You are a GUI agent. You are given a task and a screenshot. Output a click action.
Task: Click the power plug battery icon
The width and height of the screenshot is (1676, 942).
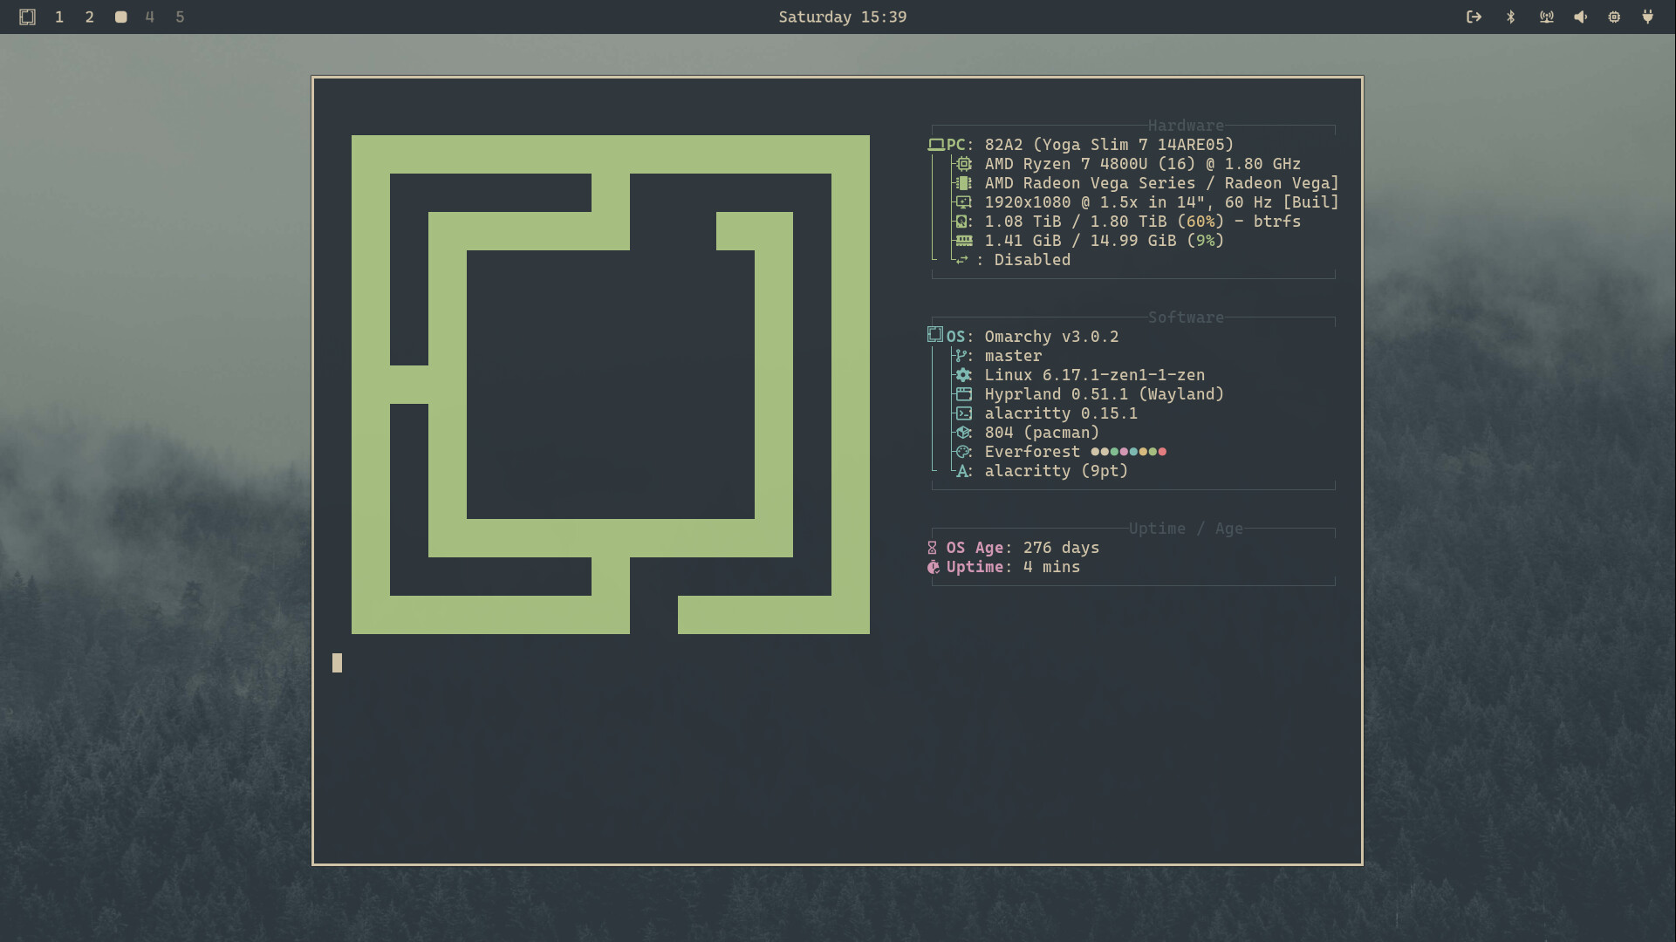click(1647, 17)
